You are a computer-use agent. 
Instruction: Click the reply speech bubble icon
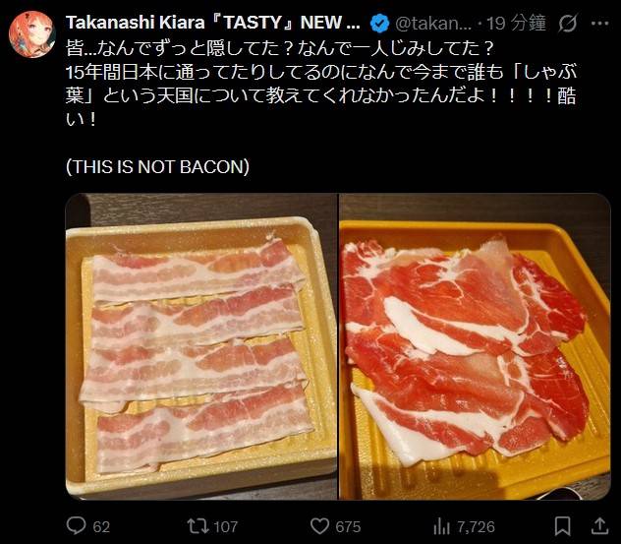click(x=75, y=526)
